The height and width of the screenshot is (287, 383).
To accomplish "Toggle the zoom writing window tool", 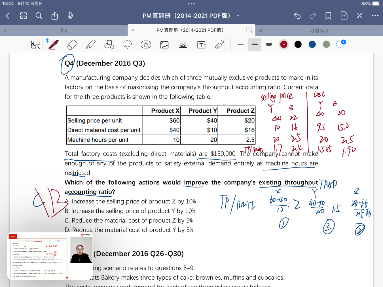I will [x=35, y=44].
